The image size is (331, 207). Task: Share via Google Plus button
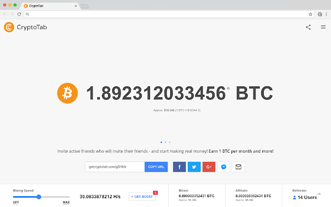[x=209, y=167]
